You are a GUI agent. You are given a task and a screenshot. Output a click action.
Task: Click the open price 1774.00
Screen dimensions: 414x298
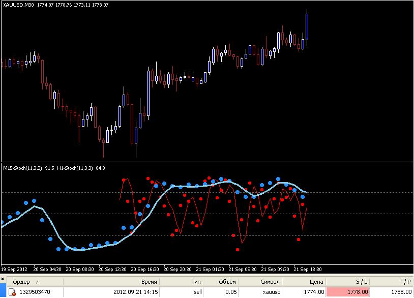click(x=314, y=292)
